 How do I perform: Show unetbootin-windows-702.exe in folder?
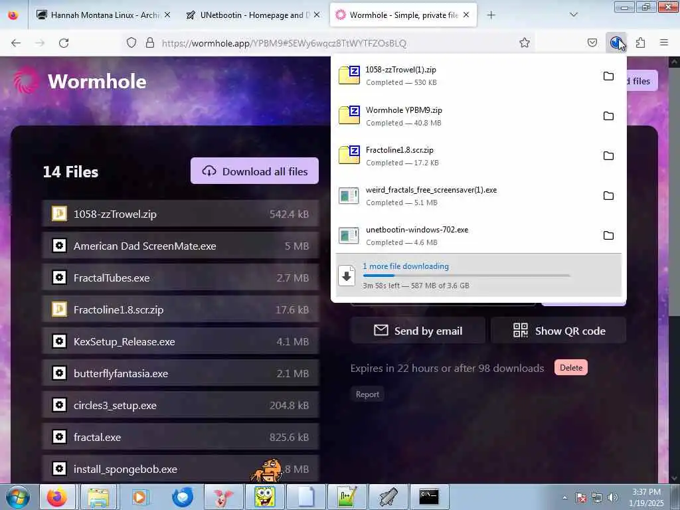608,236
